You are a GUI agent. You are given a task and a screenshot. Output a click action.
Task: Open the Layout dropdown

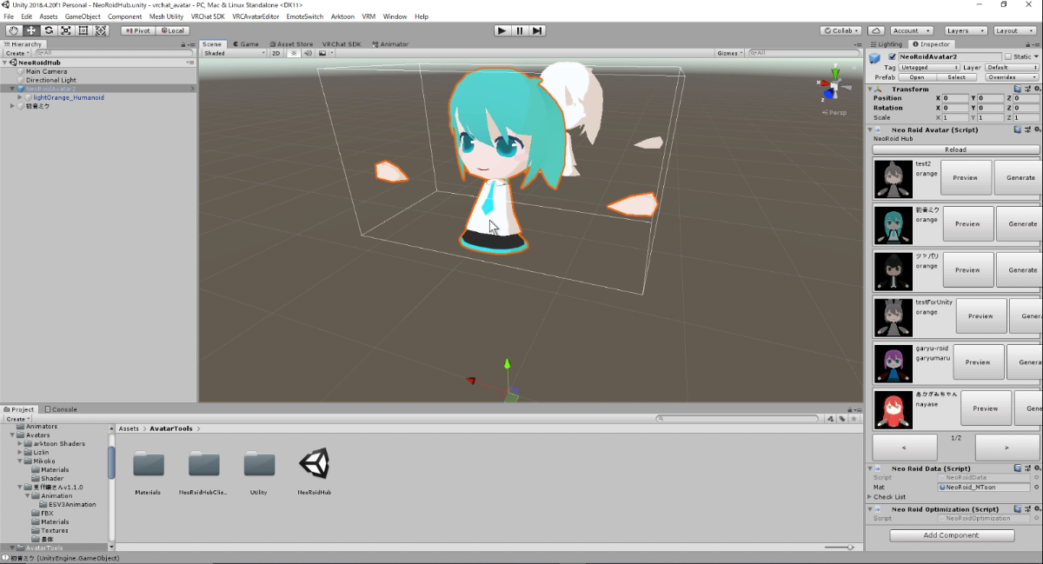coord(1014,30)
